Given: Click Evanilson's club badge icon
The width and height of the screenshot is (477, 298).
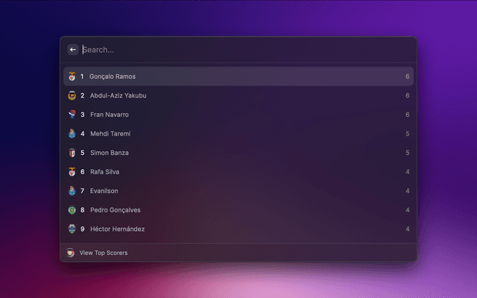Looking at the screenshot, I should tap(72, 191).
